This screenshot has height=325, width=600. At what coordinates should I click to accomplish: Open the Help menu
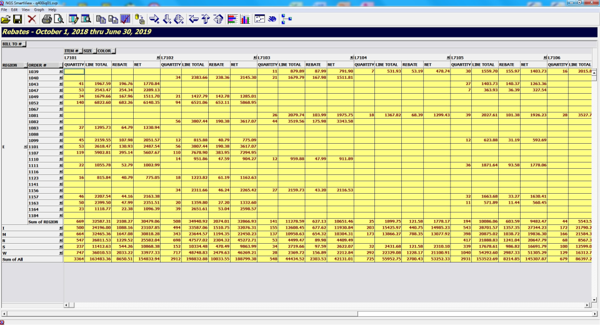52,9
